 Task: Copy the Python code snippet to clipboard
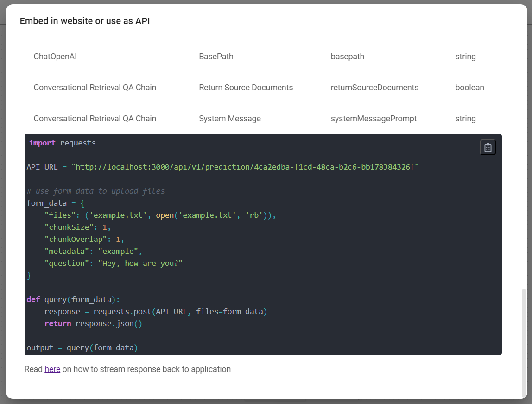488,147
